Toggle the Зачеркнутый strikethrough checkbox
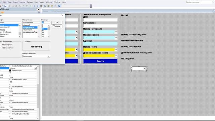The width and height of the screenshot is (215, 121). tap(0, 45)
